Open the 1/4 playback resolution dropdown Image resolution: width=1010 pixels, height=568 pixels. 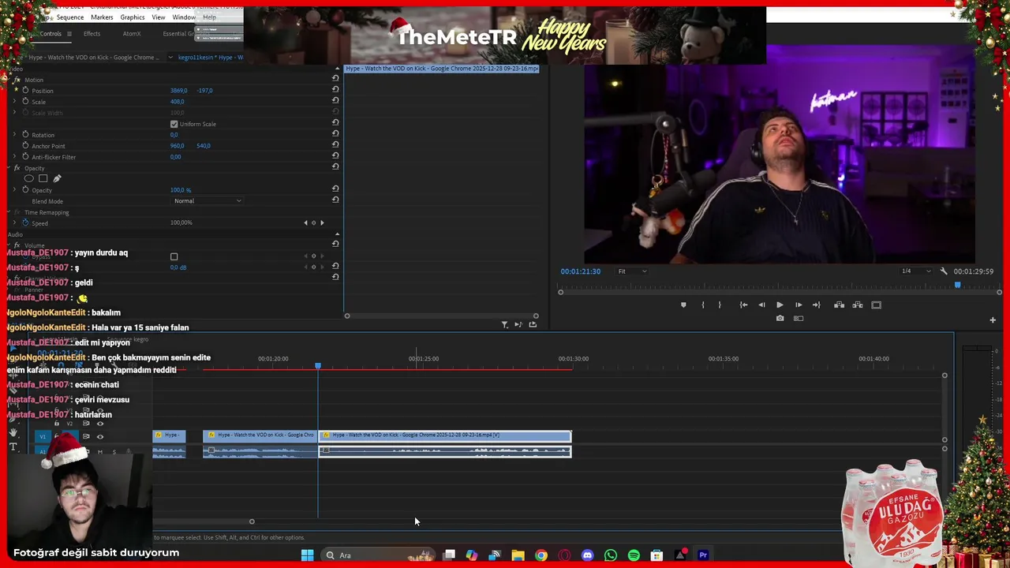point(917,271)
